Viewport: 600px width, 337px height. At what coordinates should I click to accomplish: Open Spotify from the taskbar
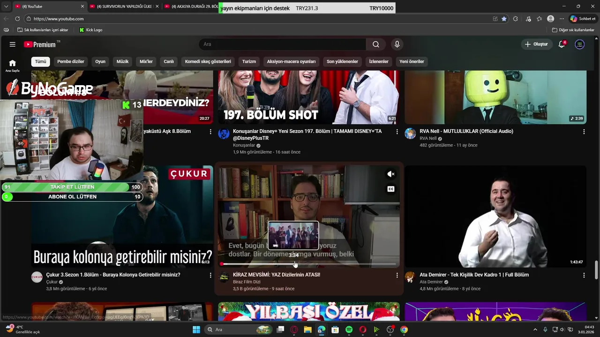[x=349, y=330]
